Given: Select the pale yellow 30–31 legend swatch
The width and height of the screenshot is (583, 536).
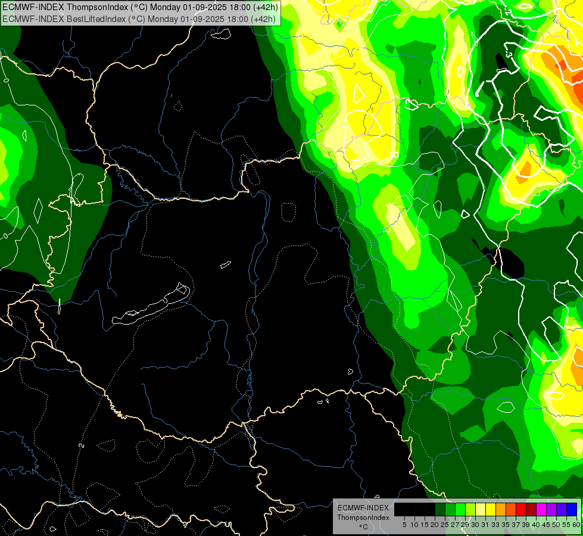Looking at the screenshot, I should pos(481,509).
